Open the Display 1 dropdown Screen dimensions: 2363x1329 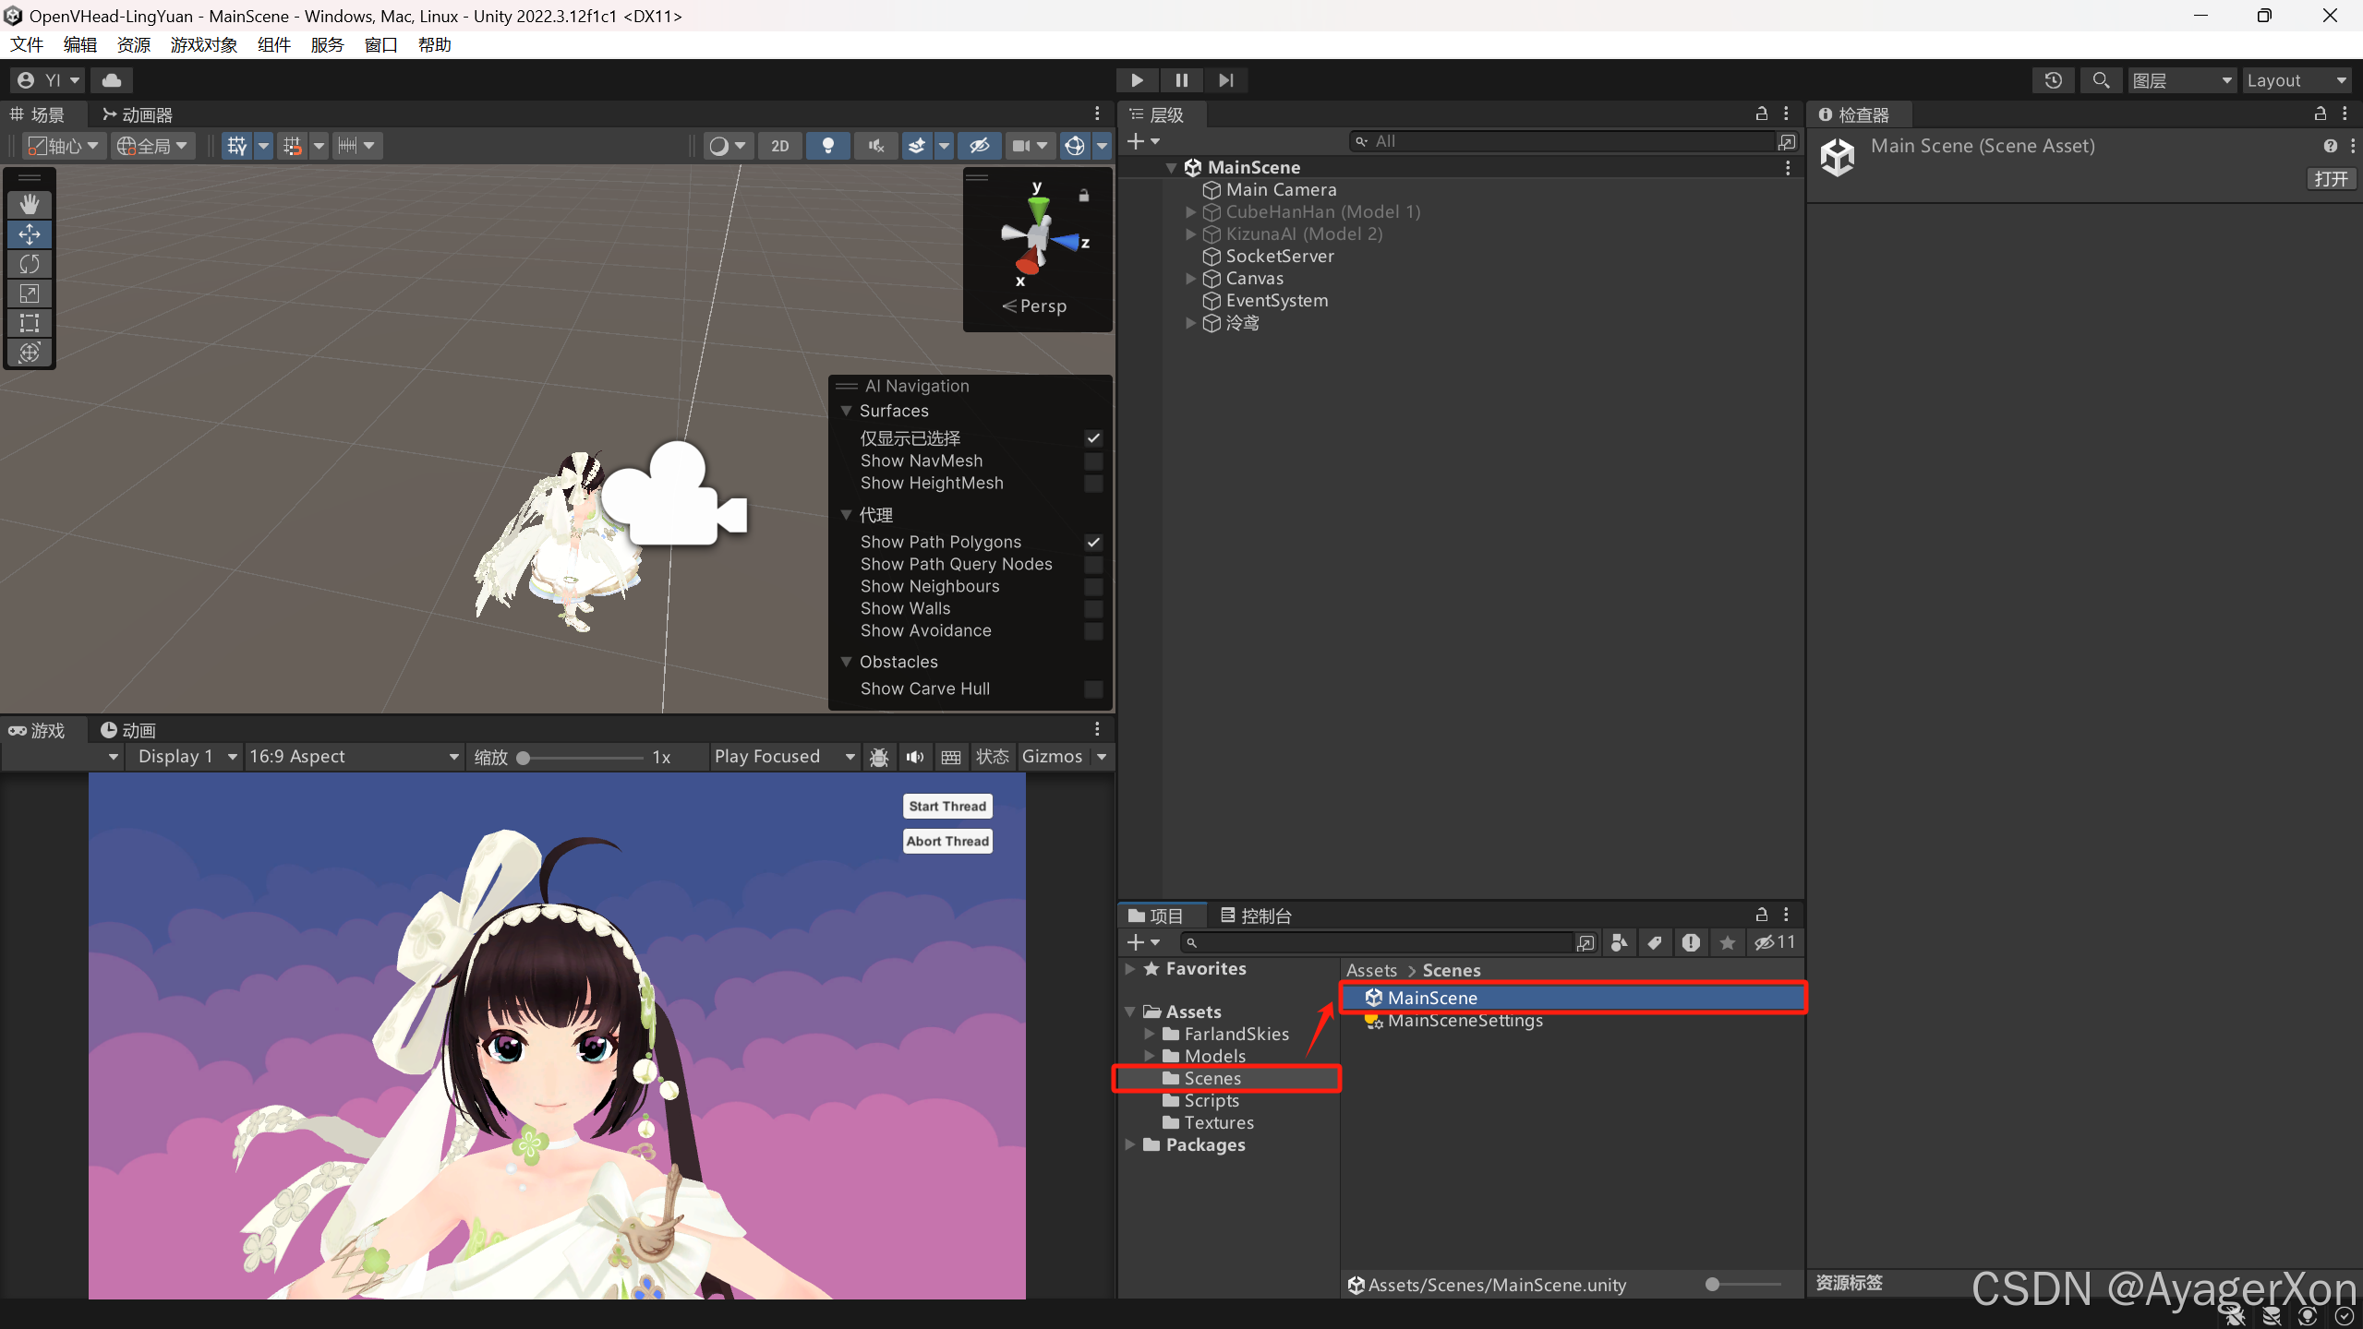[x=186, y=757]
